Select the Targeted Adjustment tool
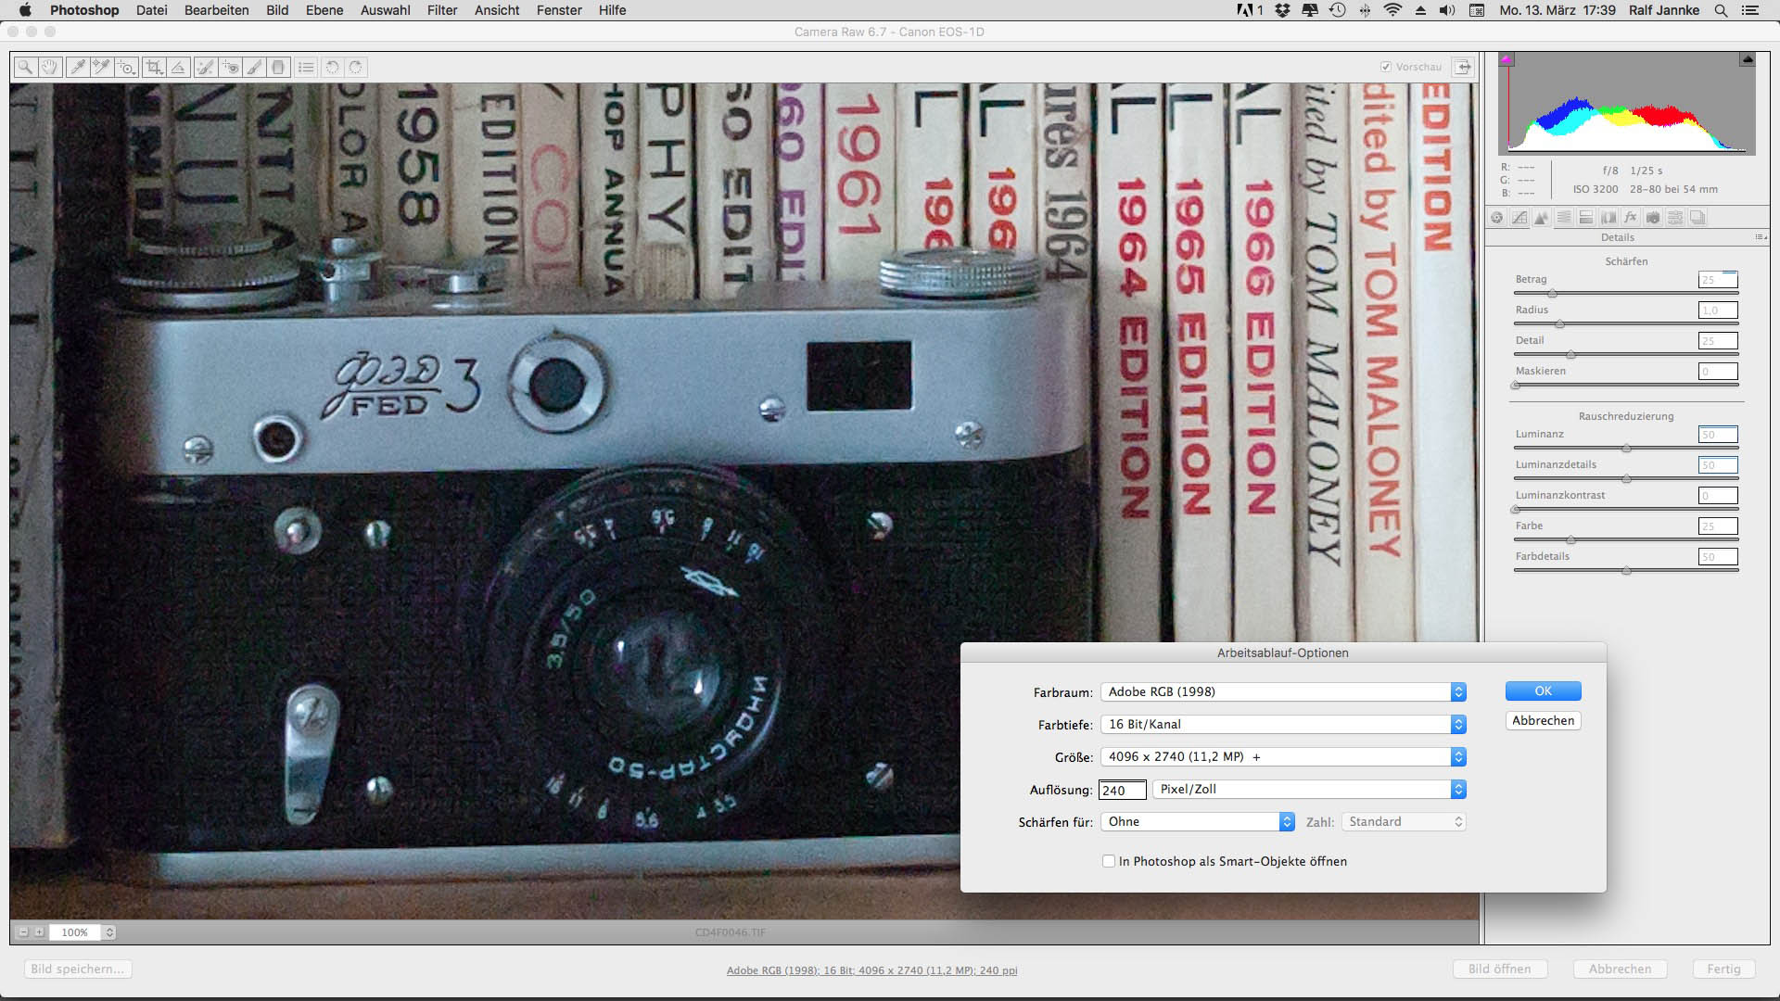 pyautogui.click(x=127, y=67)
